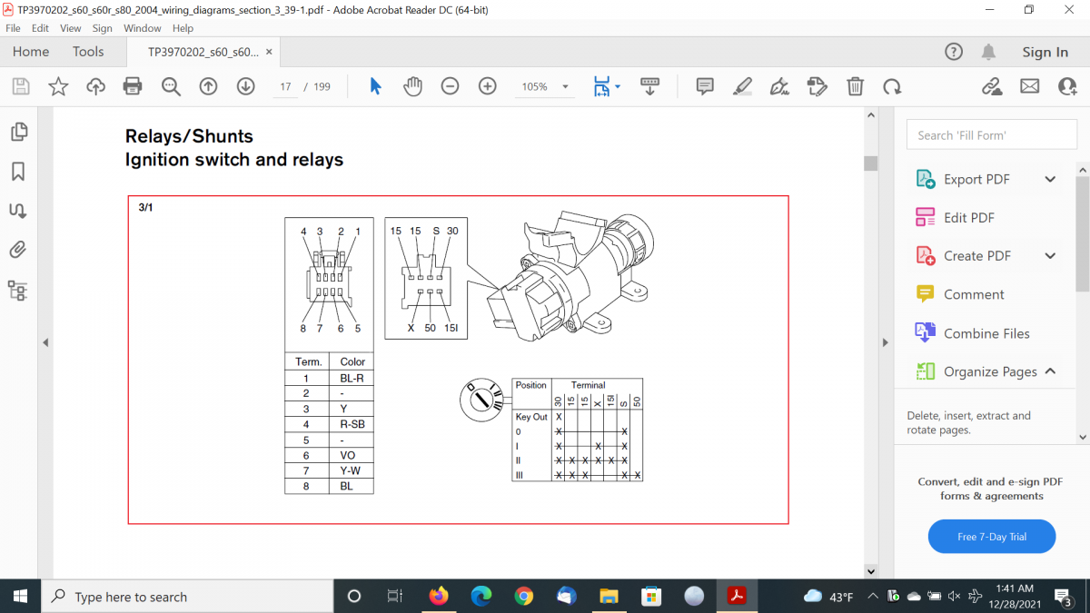Switch to the Tools tab
Screen dimensions: 1090x613
click(x=88, y=52)
